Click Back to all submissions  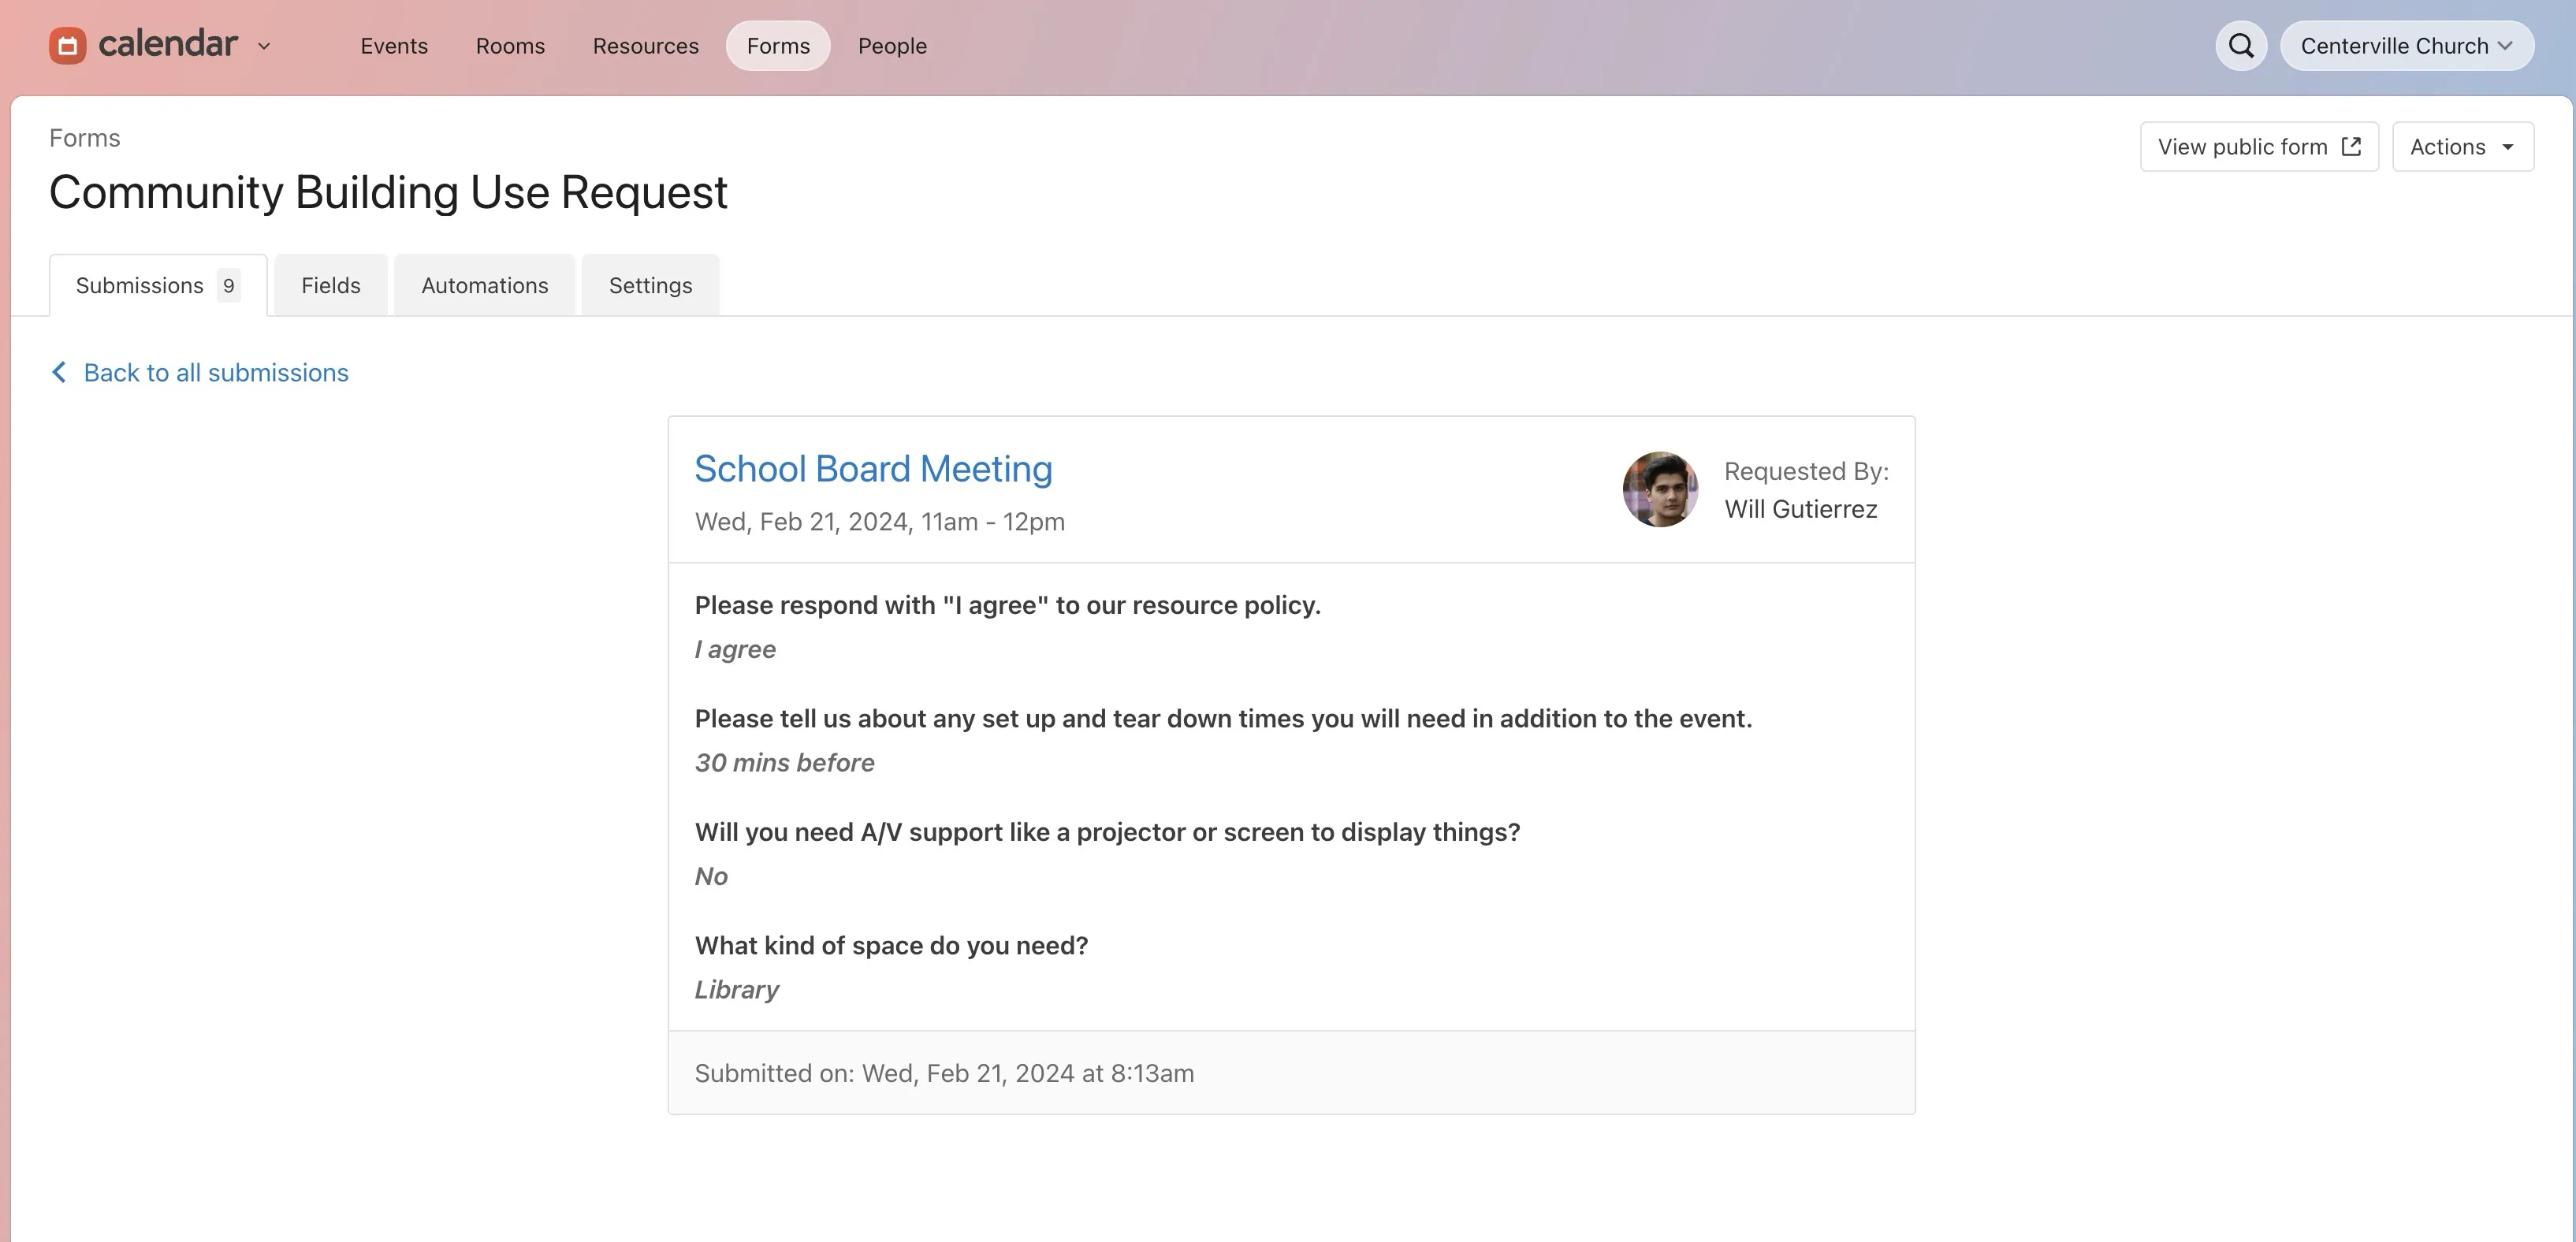point(215,372)
